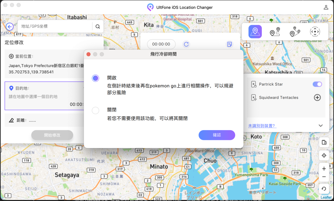The height and width of the screenshot is (201, 334).
Task: Click the reset timer refresh icon
Action: click(x=186, y=44)
